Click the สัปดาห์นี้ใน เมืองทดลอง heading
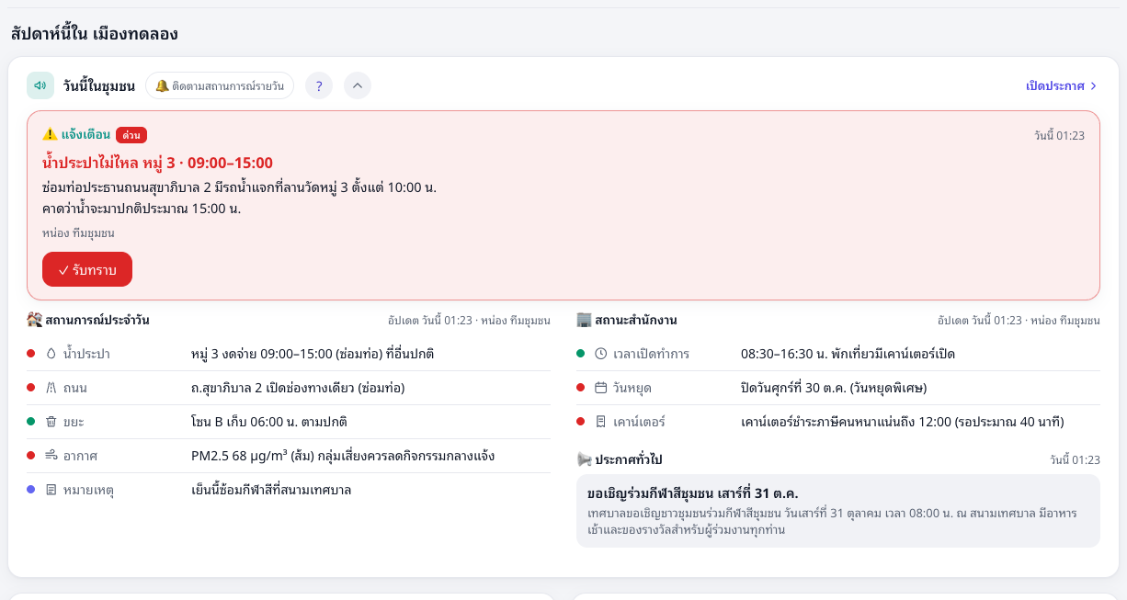 coord(94,34)
